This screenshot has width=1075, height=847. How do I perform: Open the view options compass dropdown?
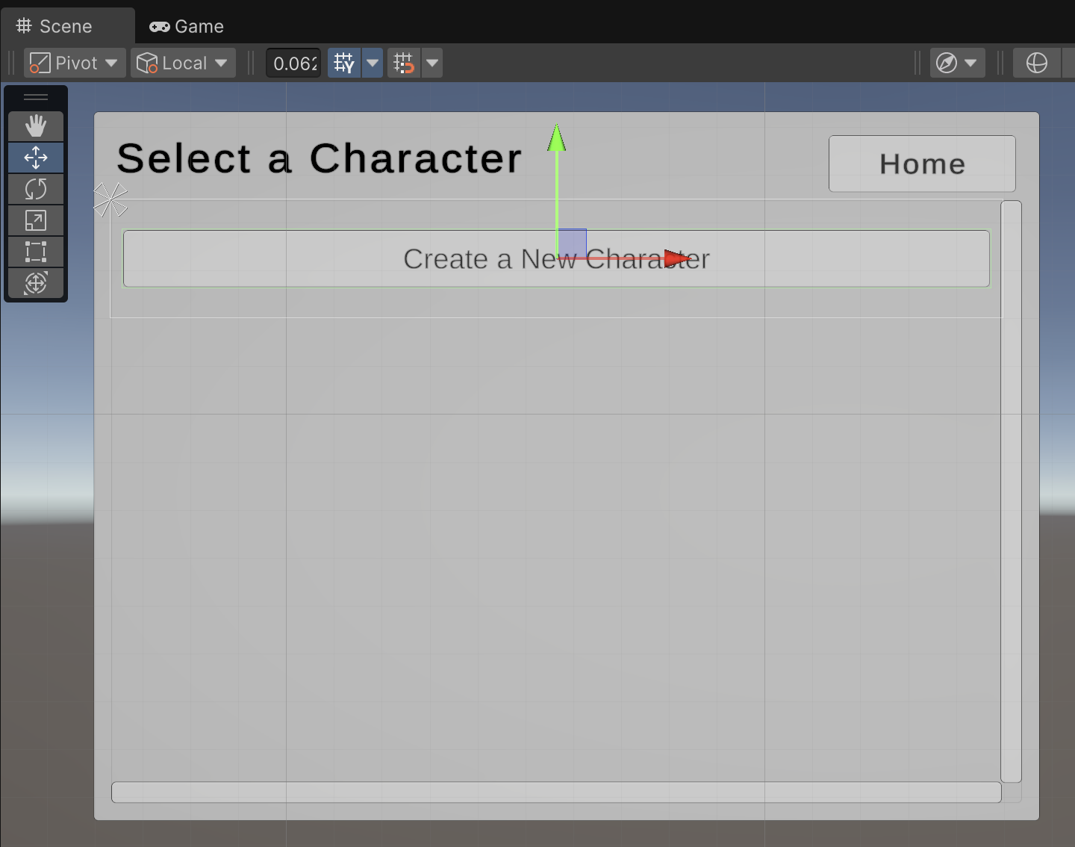(x=957, y=63)
